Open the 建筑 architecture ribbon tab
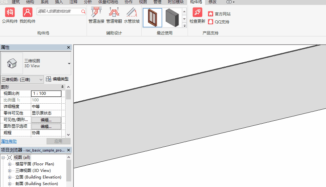Screen dimensions: 326x187 [x=16, y=2]
